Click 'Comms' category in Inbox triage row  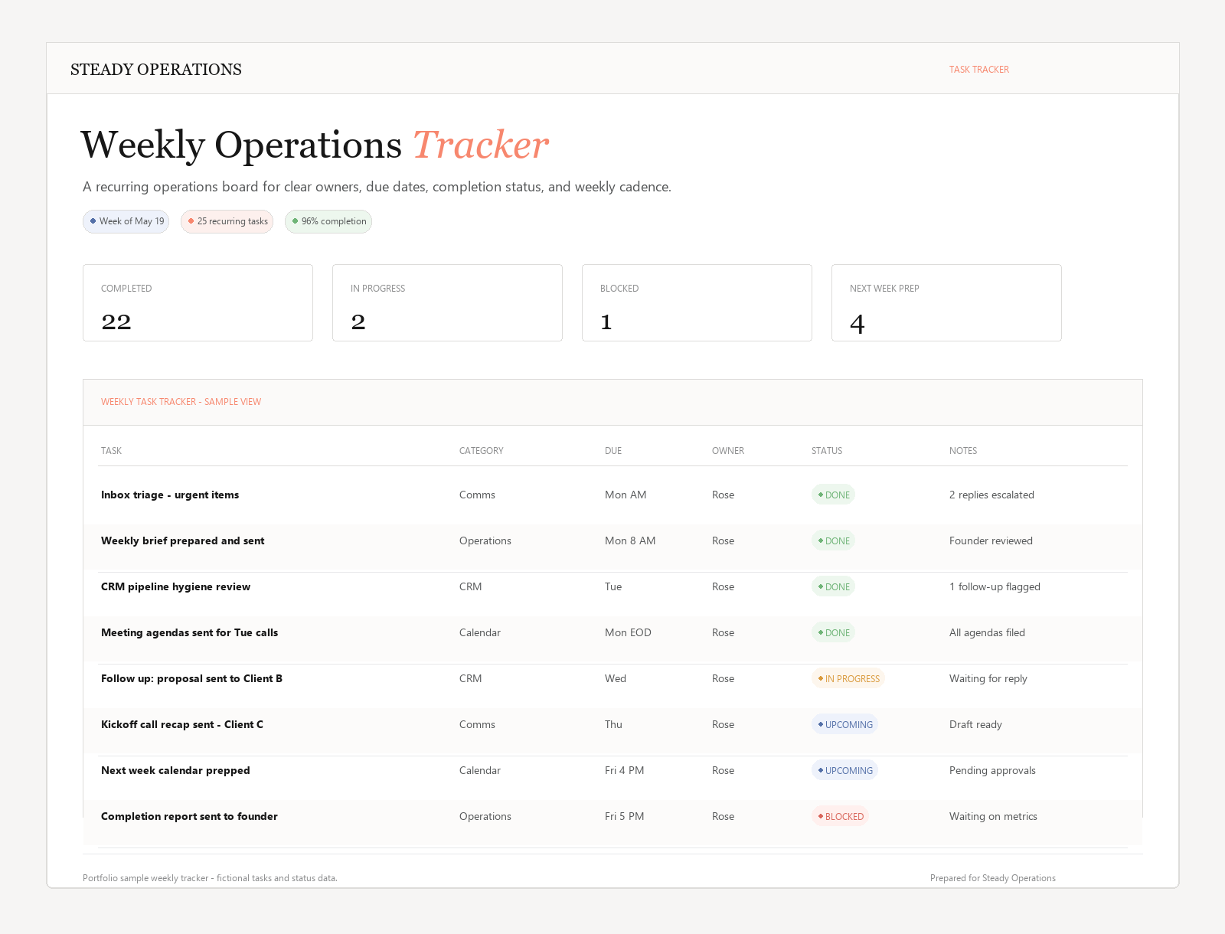[x=477, y=495]
